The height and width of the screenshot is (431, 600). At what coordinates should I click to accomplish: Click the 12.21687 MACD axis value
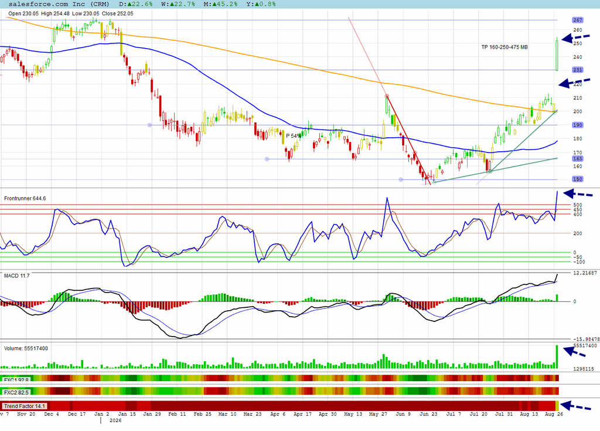pos(586,273)
